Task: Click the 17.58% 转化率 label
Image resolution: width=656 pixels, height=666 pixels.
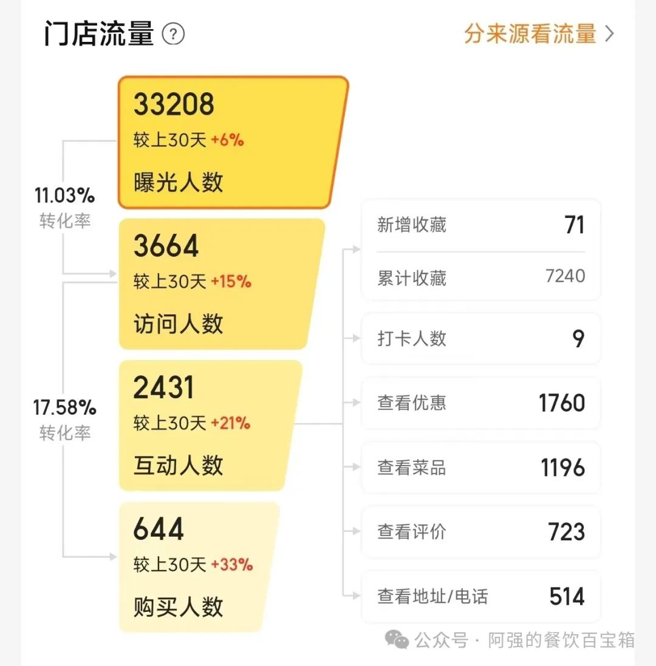Action: [x=64, y=420]
